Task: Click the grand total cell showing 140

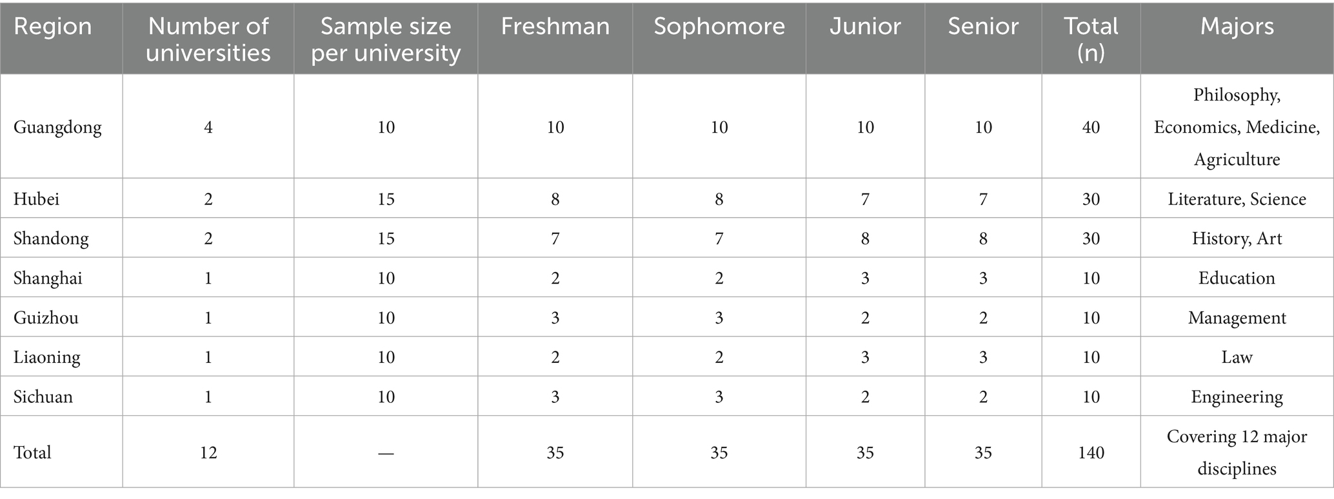Action: [1091, 453]
